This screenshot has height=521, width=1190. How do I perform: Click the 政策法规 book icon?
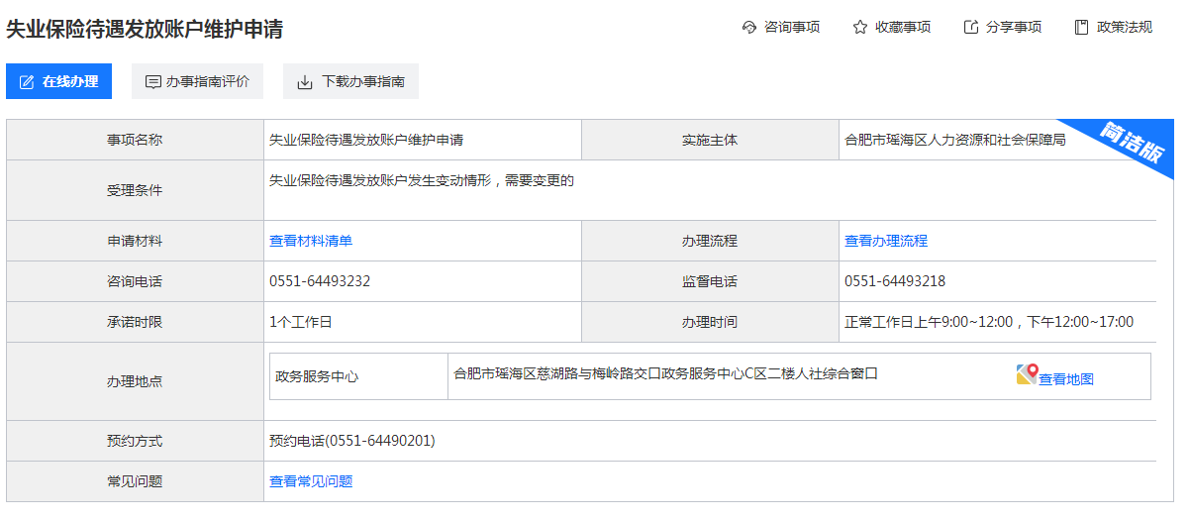pos(1082,28)
